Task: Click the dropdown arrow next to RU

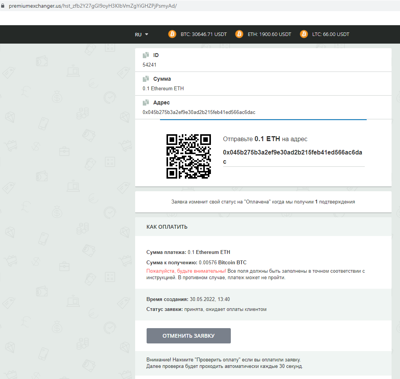Action: (x=147, y=34)
